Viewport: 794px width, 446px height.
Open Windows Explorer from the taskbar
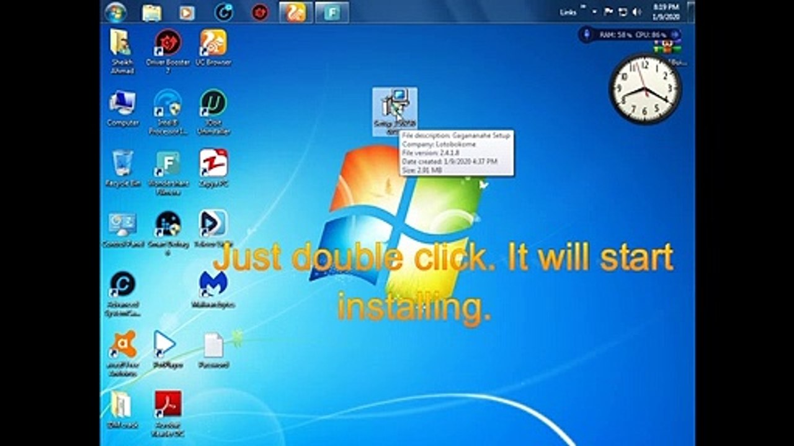point(151,12)
